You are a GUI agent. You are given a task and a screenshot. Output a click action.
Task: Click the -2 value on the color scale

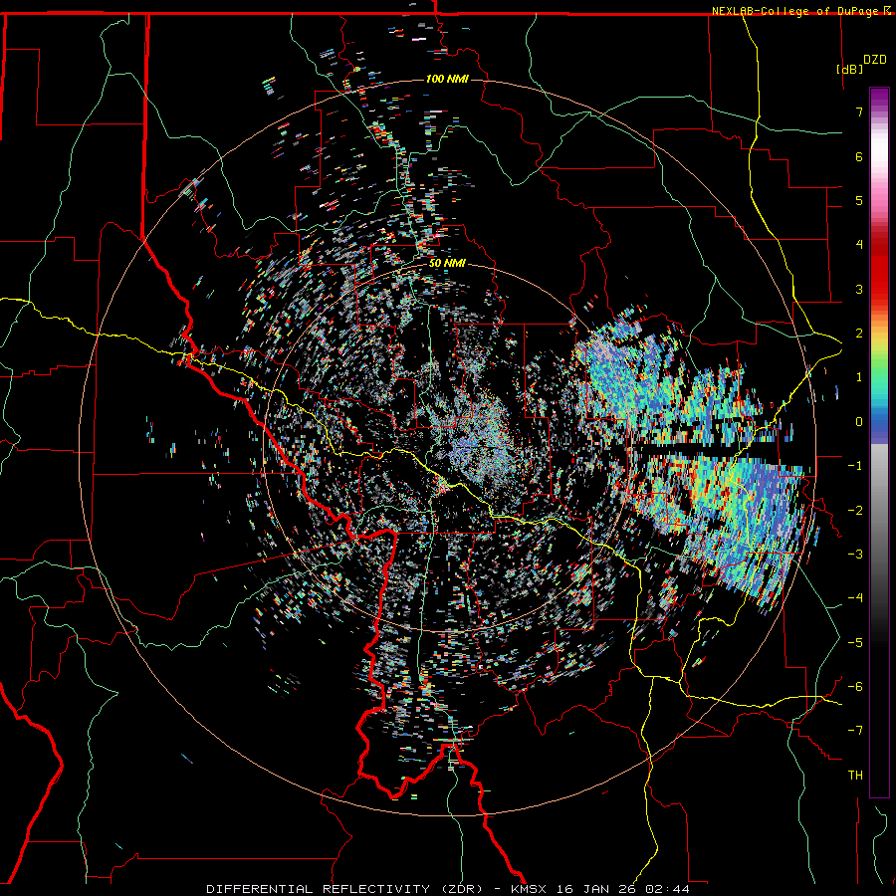855,511
